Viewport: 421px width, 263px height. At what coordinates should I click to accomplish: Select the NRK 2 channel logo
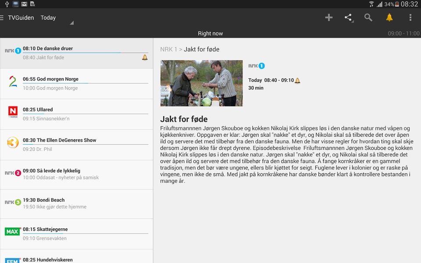click(x=13, y=173)
